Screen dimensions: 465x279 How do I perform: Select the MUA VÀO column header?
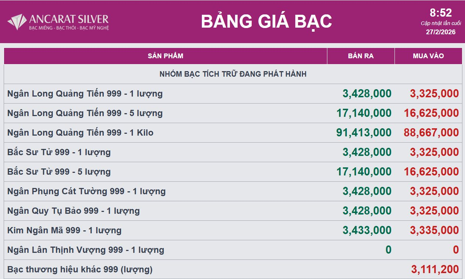pos(428,56)
